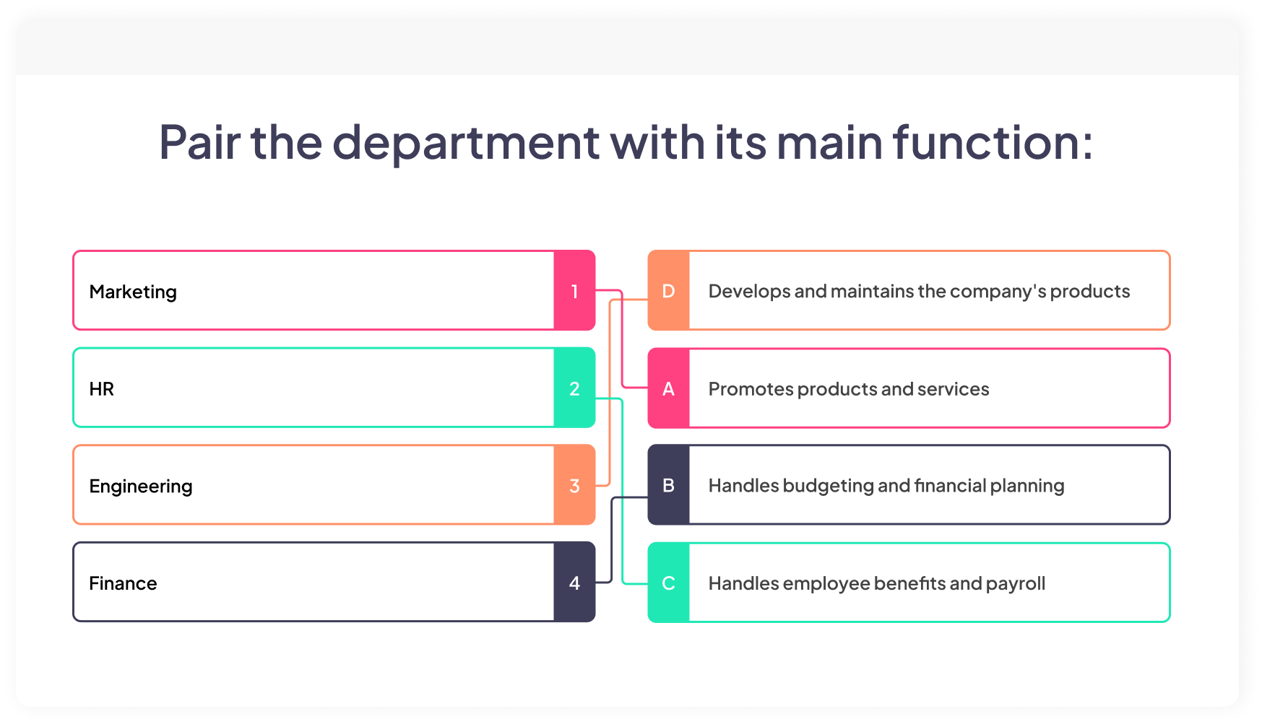Click the pink number 1 badge
The height and width of the screenshot is (724, 1262).
[x=575, y=290]
